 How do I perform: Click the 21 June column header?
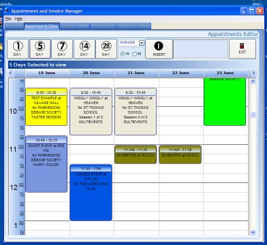136,73
